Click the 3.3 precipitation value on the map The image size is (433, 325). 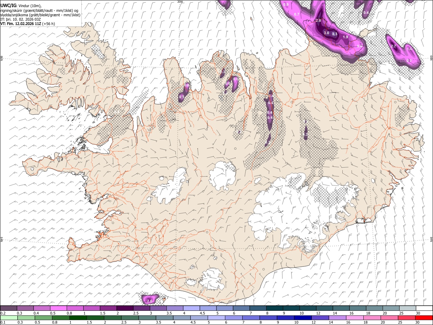coord(335,34)
